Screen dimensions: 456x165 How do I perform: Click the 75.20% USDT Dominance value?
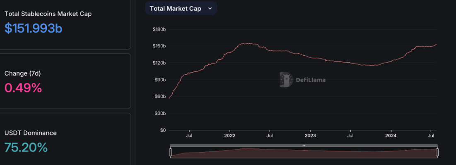pyautogui.click(x=26, y=147)
